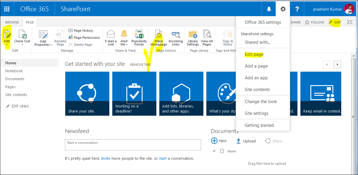The image size is (358, 175).
Task: Click the Make Homepage icon
Action: (x=158, y=34)
